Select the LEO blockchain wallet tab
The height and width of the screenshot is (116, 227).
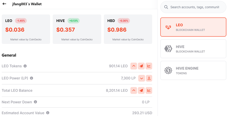click(193, 27)
